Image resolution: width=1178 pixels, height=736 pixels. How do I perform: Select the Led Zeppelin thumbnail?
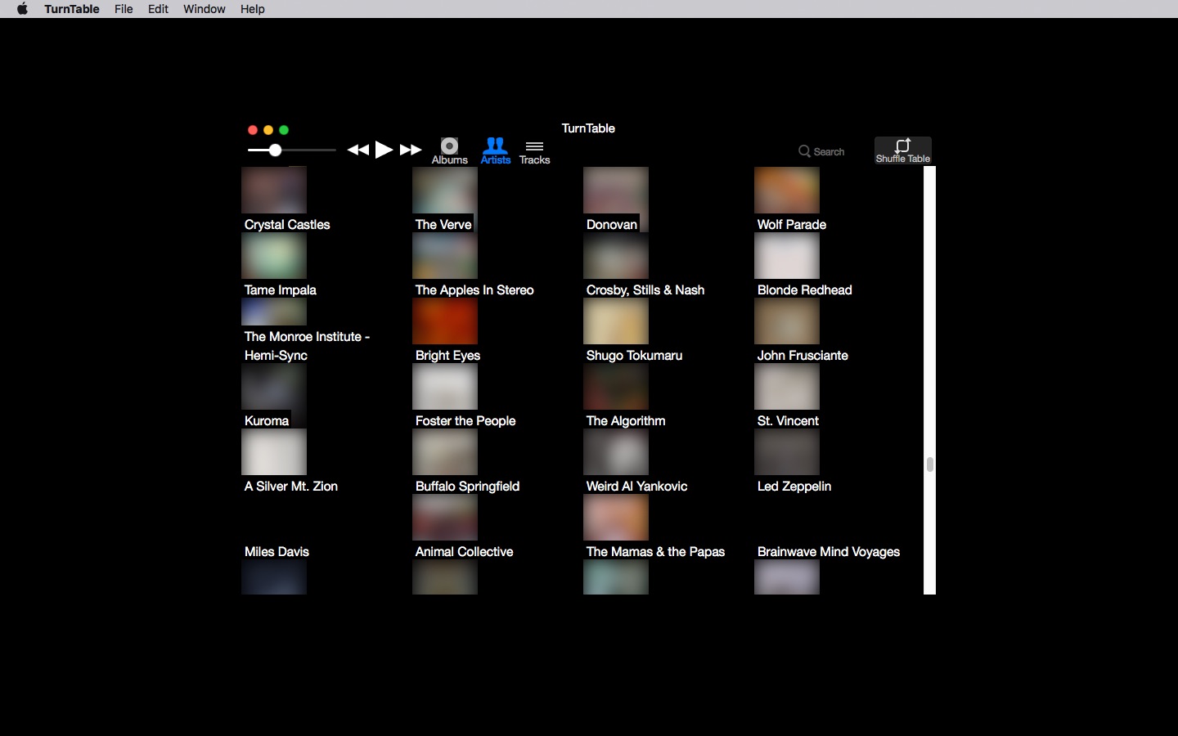tap(787, 451)
